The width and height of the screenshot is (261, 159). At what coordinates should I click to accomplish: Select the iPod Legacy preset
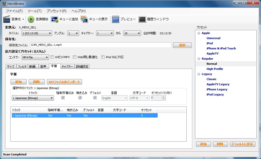[x=215, y=94]
